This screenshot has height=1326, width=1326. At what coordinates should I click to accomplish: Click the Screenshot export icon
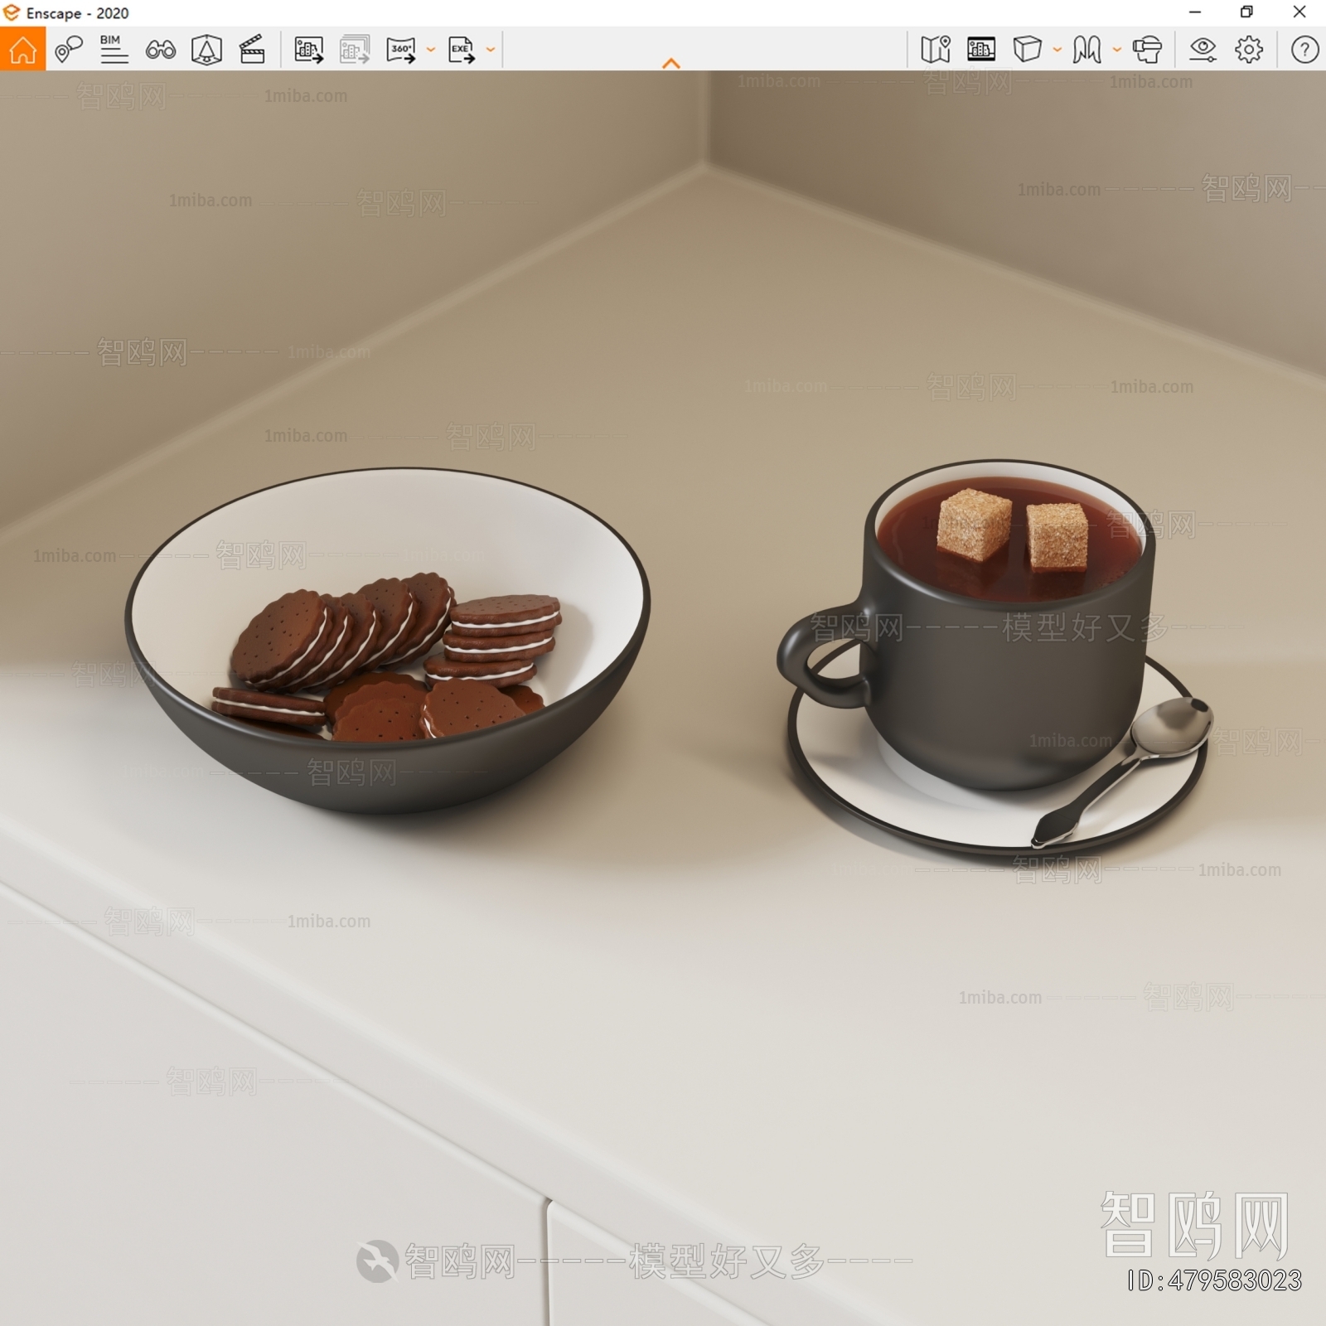coord(309,50)
